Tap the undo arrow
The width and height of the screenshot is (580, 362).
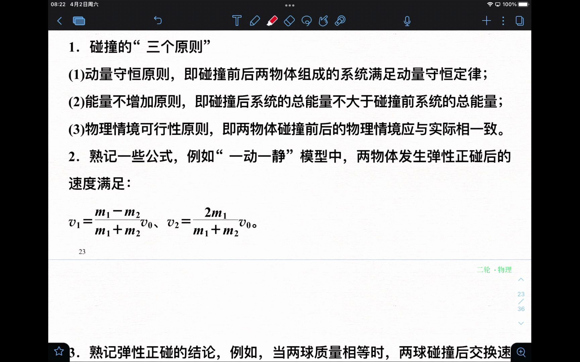coord(158,20)
